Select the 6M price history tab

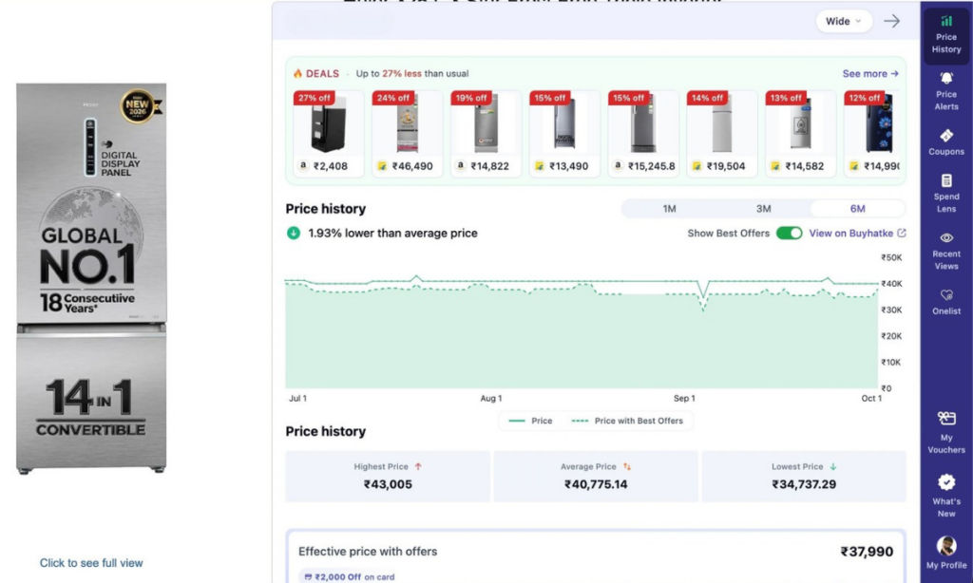[858, 209]
